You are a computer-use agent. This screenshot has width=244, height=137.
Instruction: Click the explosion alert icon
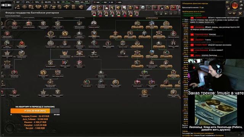tap(106, 7)
